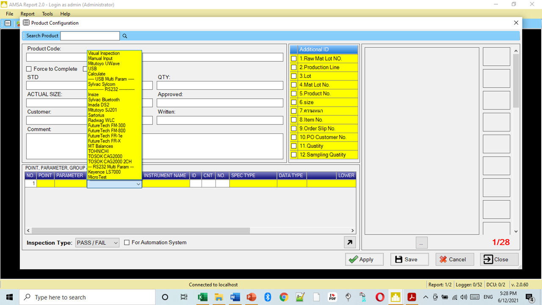Click the Cancel button
This screenshot has height=305, width=542.
tap(455, 260)
